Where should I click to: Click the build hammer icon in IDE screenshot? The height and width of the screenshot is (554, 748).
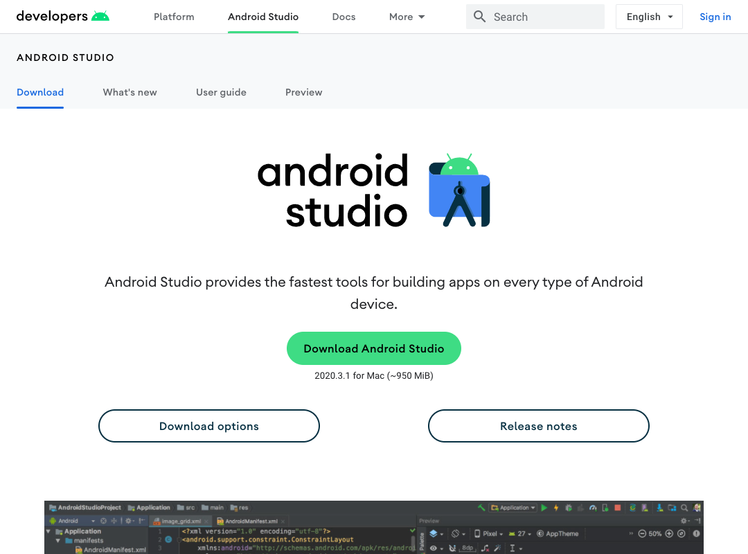[x=481, y=508]
